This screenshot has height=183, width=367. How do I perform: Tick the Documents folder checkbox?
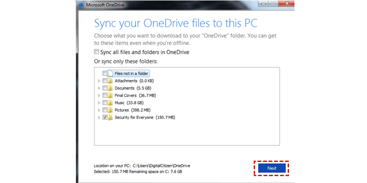pos(105,88)
